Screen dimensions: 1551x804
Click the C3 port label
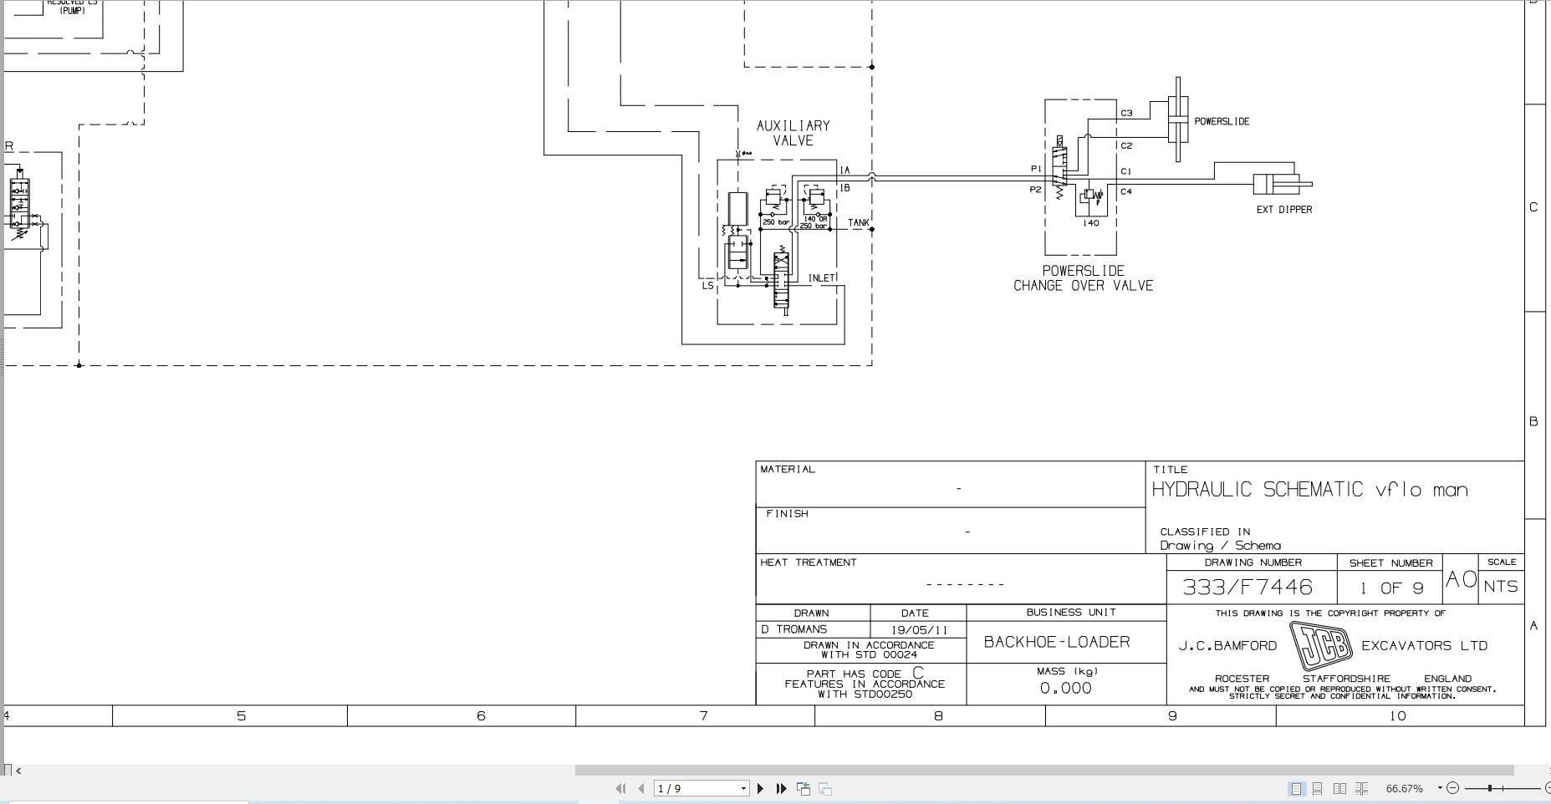tap(1126, 113)
